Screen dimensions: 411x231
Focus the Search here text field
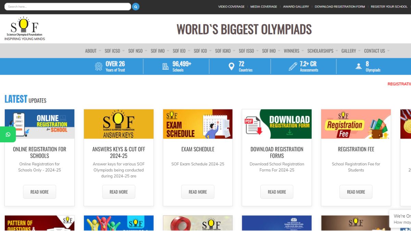67,7
